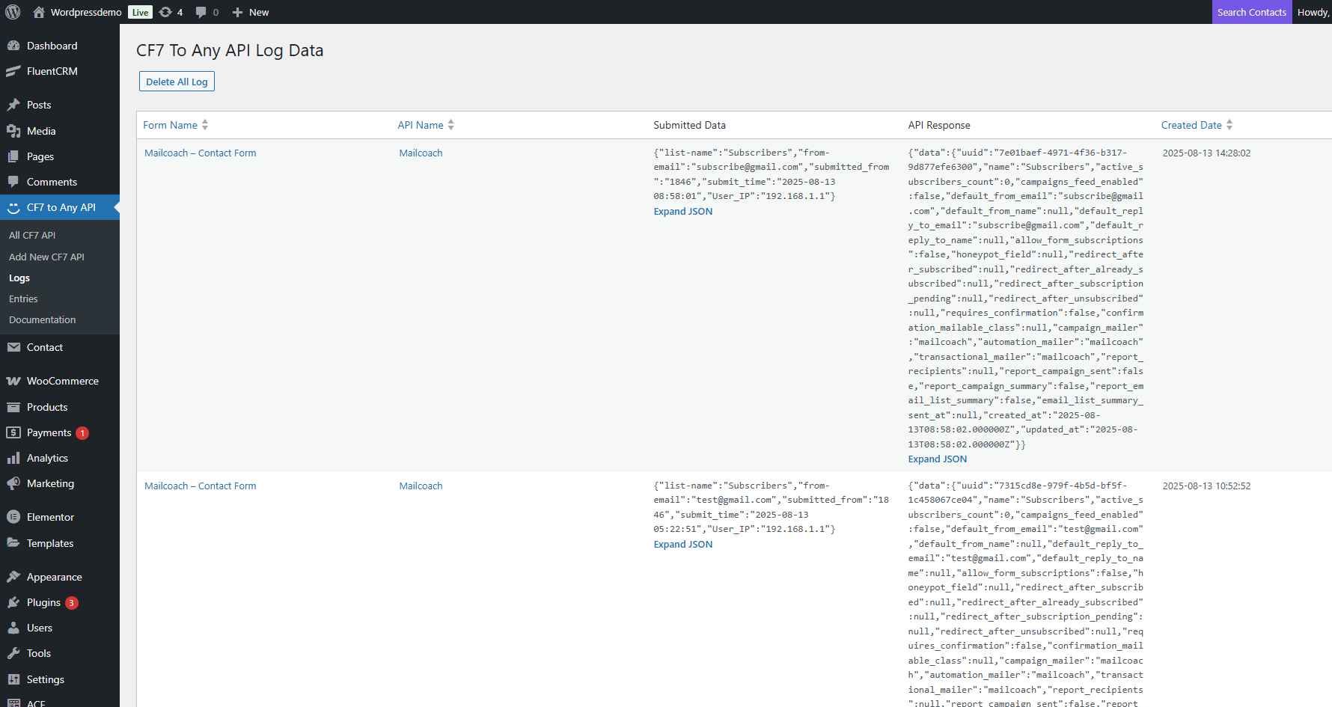Click the Elementor sidebar icon
Viewport: 1332px width, 707px height.
[x=13, y=517]
